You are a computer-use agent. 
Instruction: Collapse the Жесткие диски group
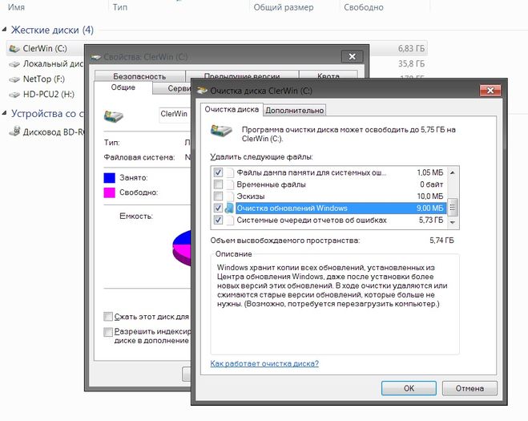coord(6,30)
